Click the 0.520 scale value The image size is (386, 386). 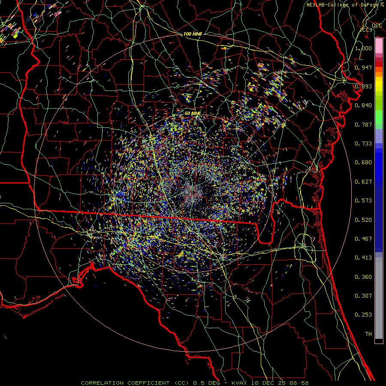(363, 220)
